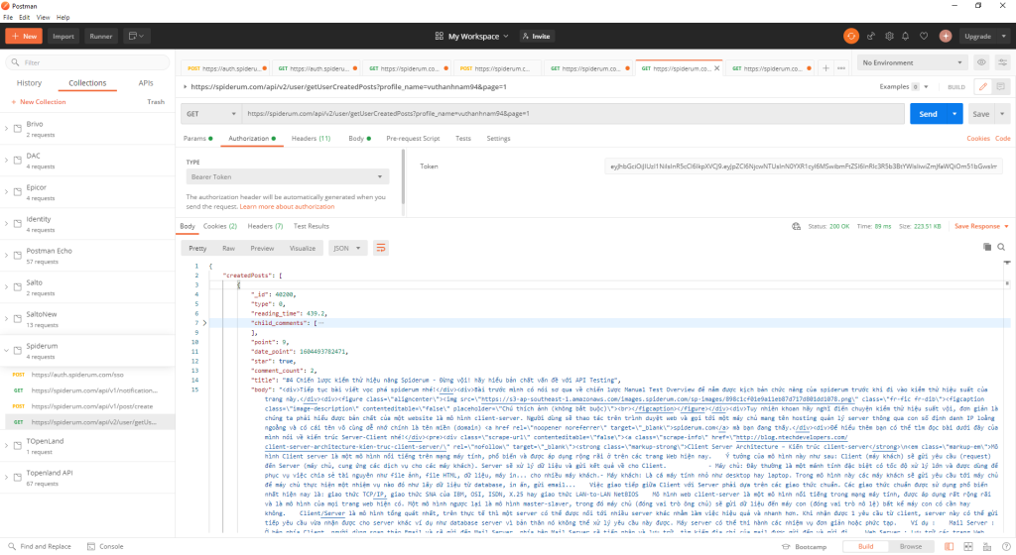This screenshot has height=555, width=1016.
Task: Open keyboard shortcuts icon in status bar
Action: (x=987, y=547)
